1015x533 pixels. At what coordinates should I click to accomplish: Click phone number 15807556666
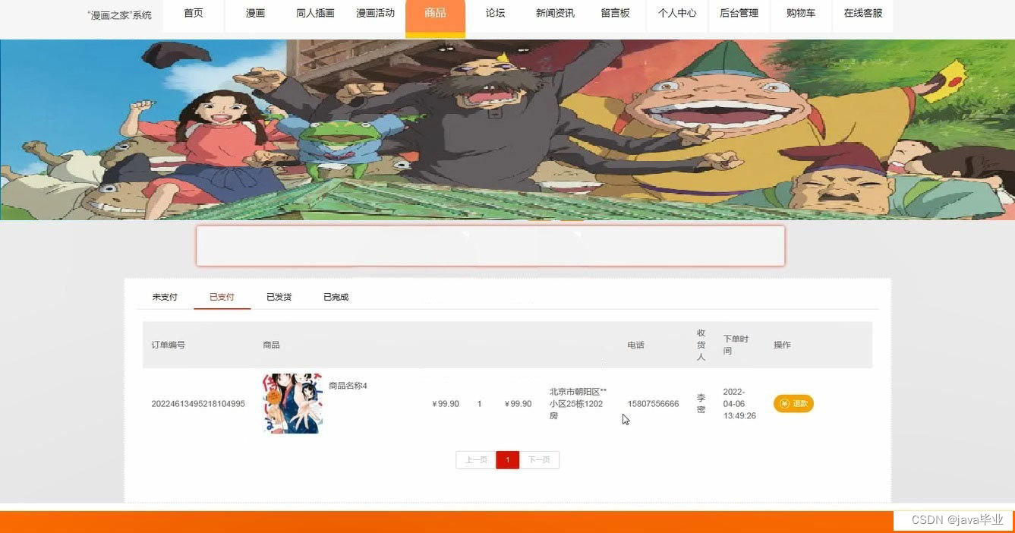(x=653, y=404)
